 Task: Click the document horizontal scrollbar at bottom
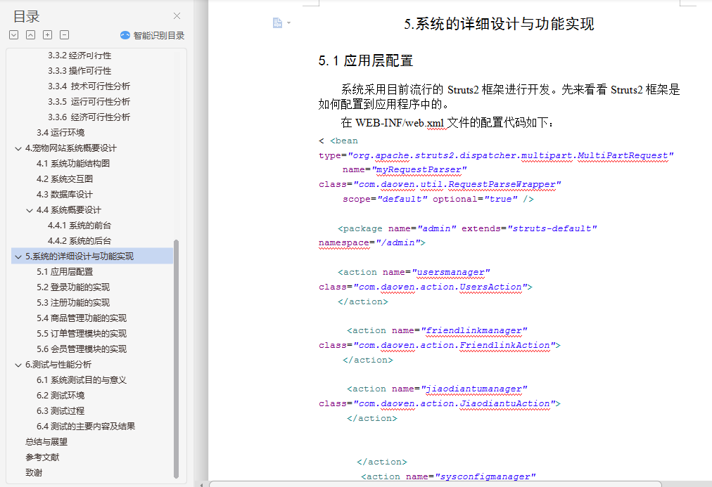tap(435, 483)
